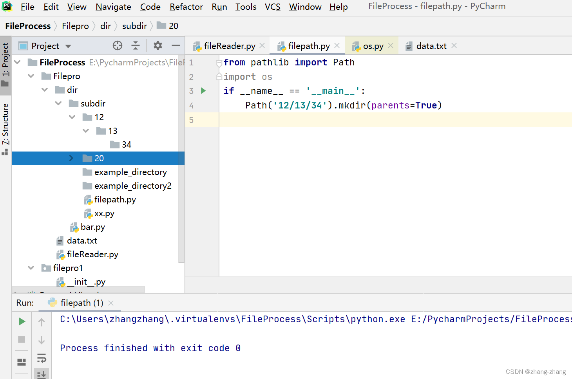Open the Navigate menu
Viewport: 572px width, 379px height.
113,7
